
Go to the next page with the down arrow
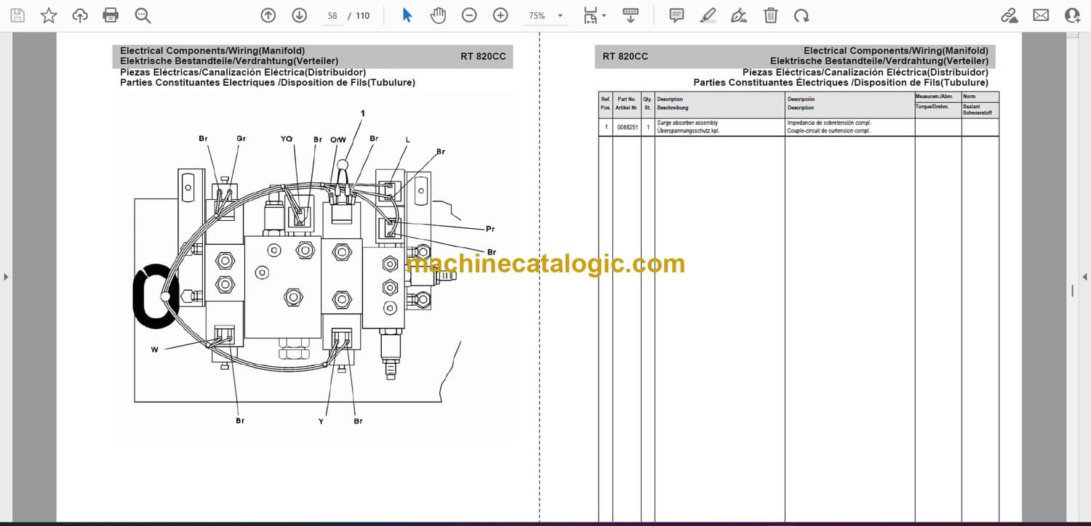pos(299,15)
